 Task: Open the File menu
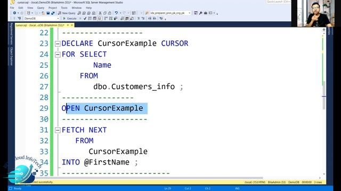pyautogui.click(x=12, y=8)
